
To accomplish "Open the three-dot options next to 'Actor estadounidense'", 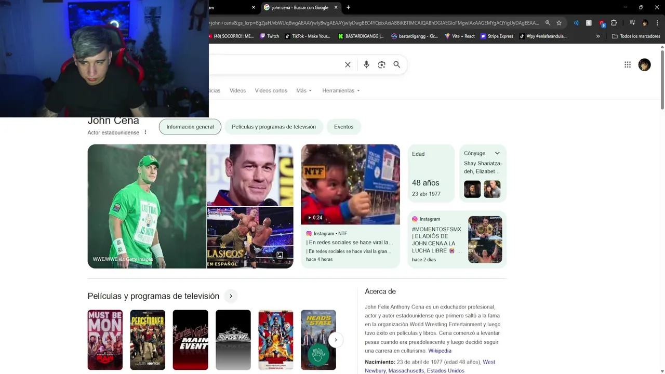I will [145, 132].
